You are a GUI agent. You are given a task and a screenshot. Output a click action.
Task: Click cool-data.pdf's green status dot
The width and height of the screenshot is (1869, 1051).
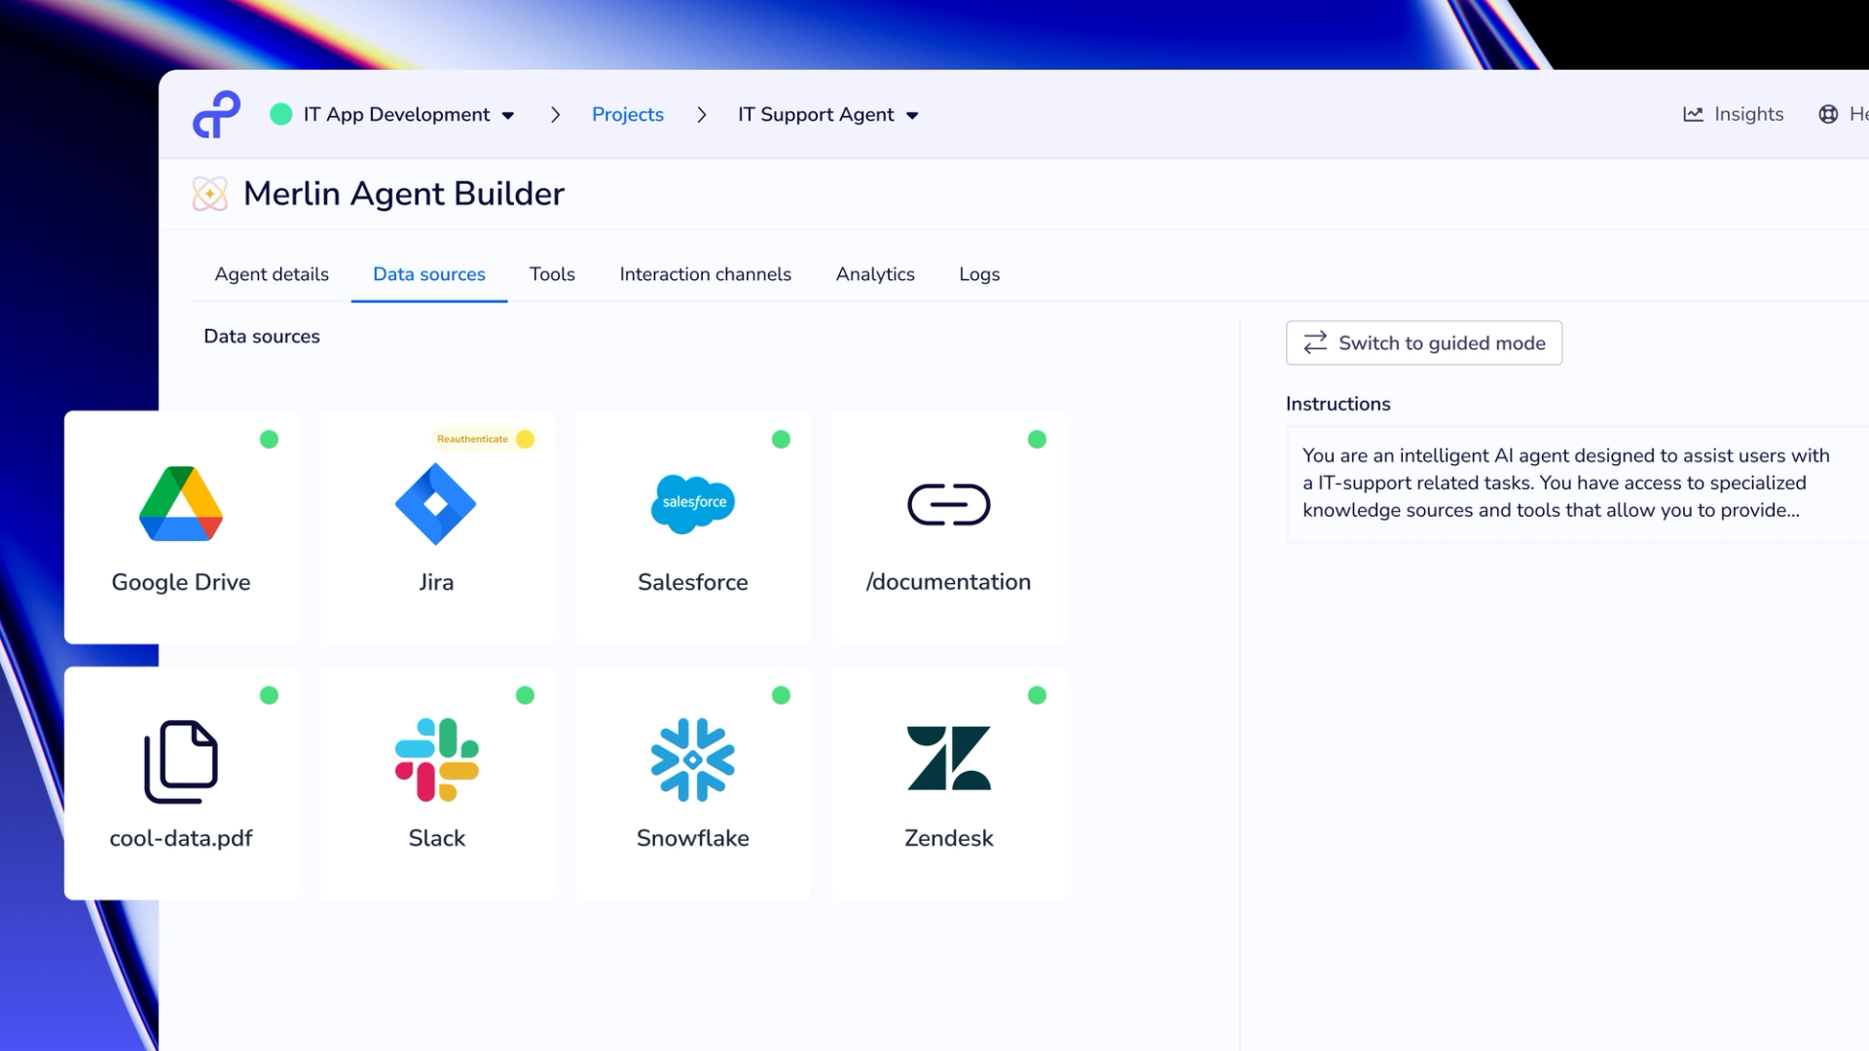pos(270,695)
